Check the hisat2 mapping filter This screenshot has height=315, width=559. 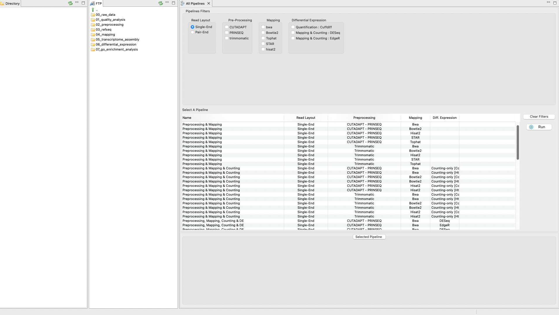[x=263, y=49]
